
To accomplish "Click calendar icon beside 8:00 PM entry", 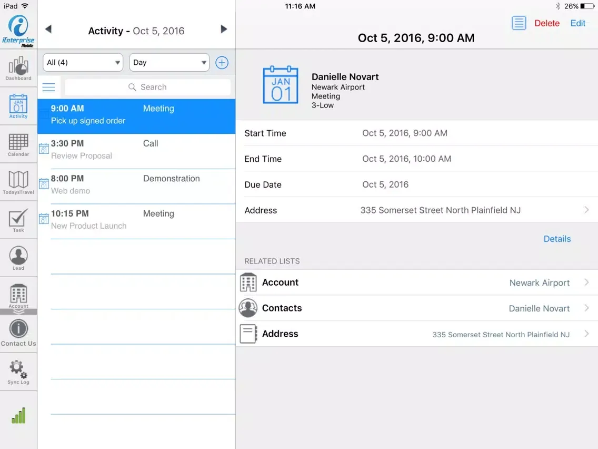I will click(x=44, y=183).
